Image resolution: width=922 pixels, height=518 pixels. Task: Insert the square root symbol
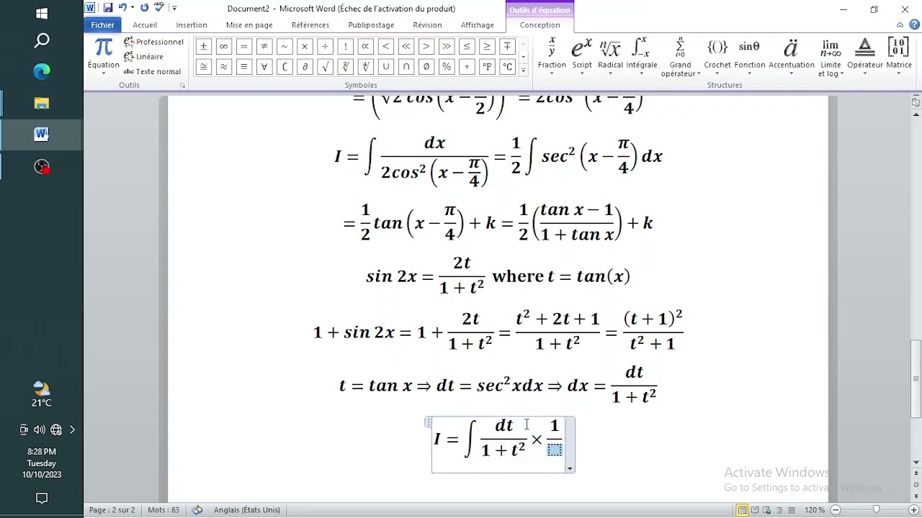click(325, 67)
